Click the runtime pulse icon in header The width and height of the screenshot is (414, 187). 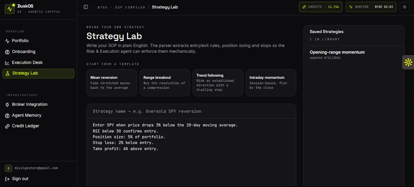coord(351,7)
